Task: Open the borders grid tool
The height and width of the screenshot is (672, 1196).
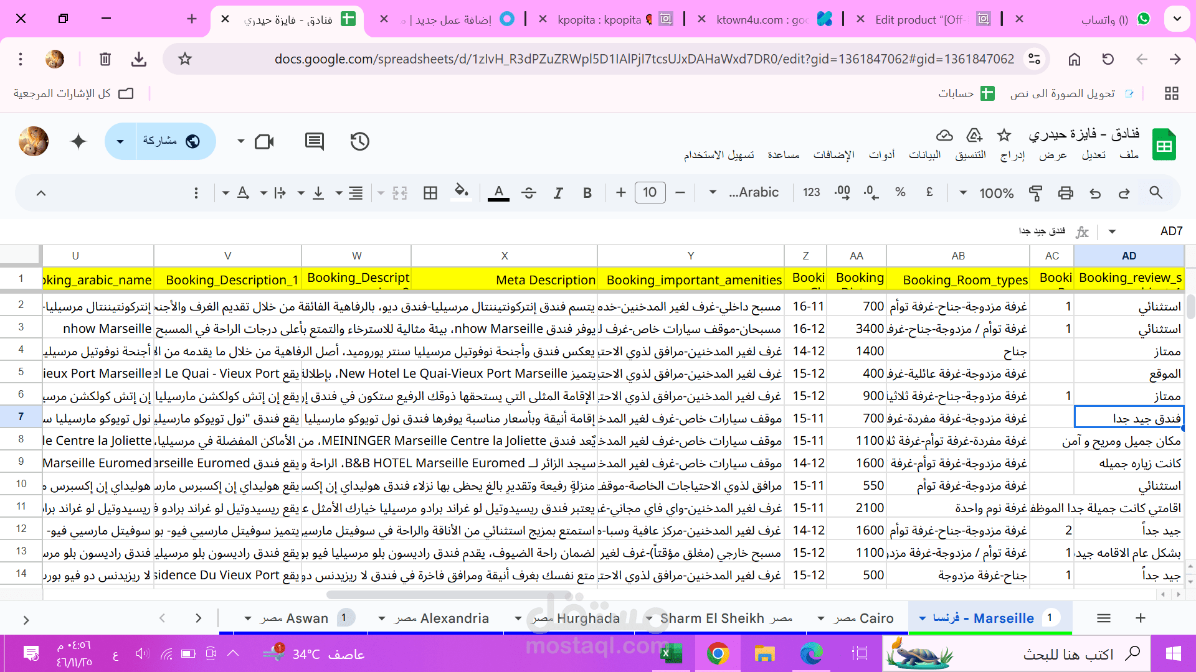Action: point(430,193)
